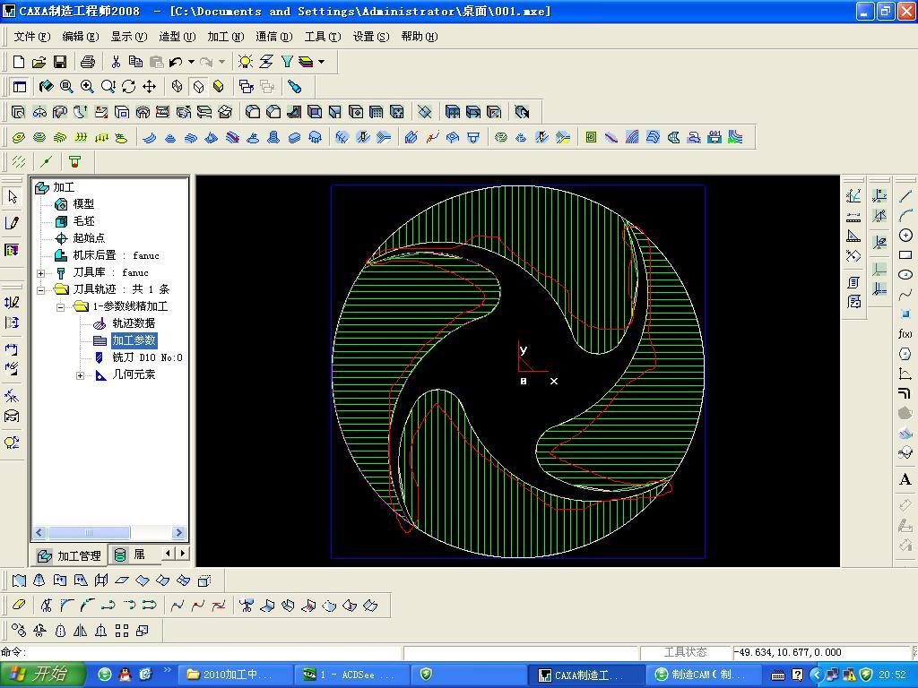Image resolution: width=918 pixels, height=688 pixels.
Task: Collapse the 刀具轨迹 tree node
Action: click(40, 290)
